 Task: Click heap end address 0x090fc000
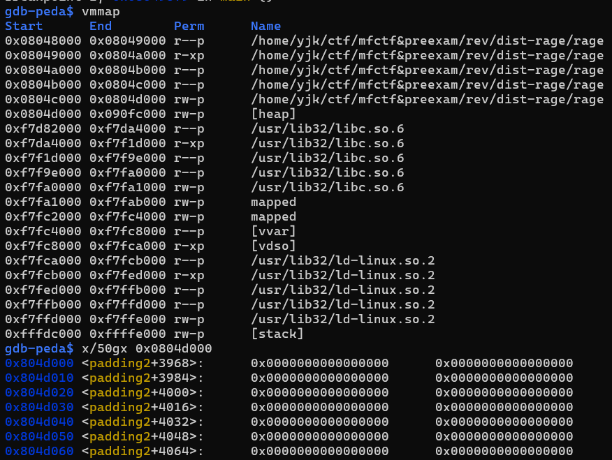[127, 114]
